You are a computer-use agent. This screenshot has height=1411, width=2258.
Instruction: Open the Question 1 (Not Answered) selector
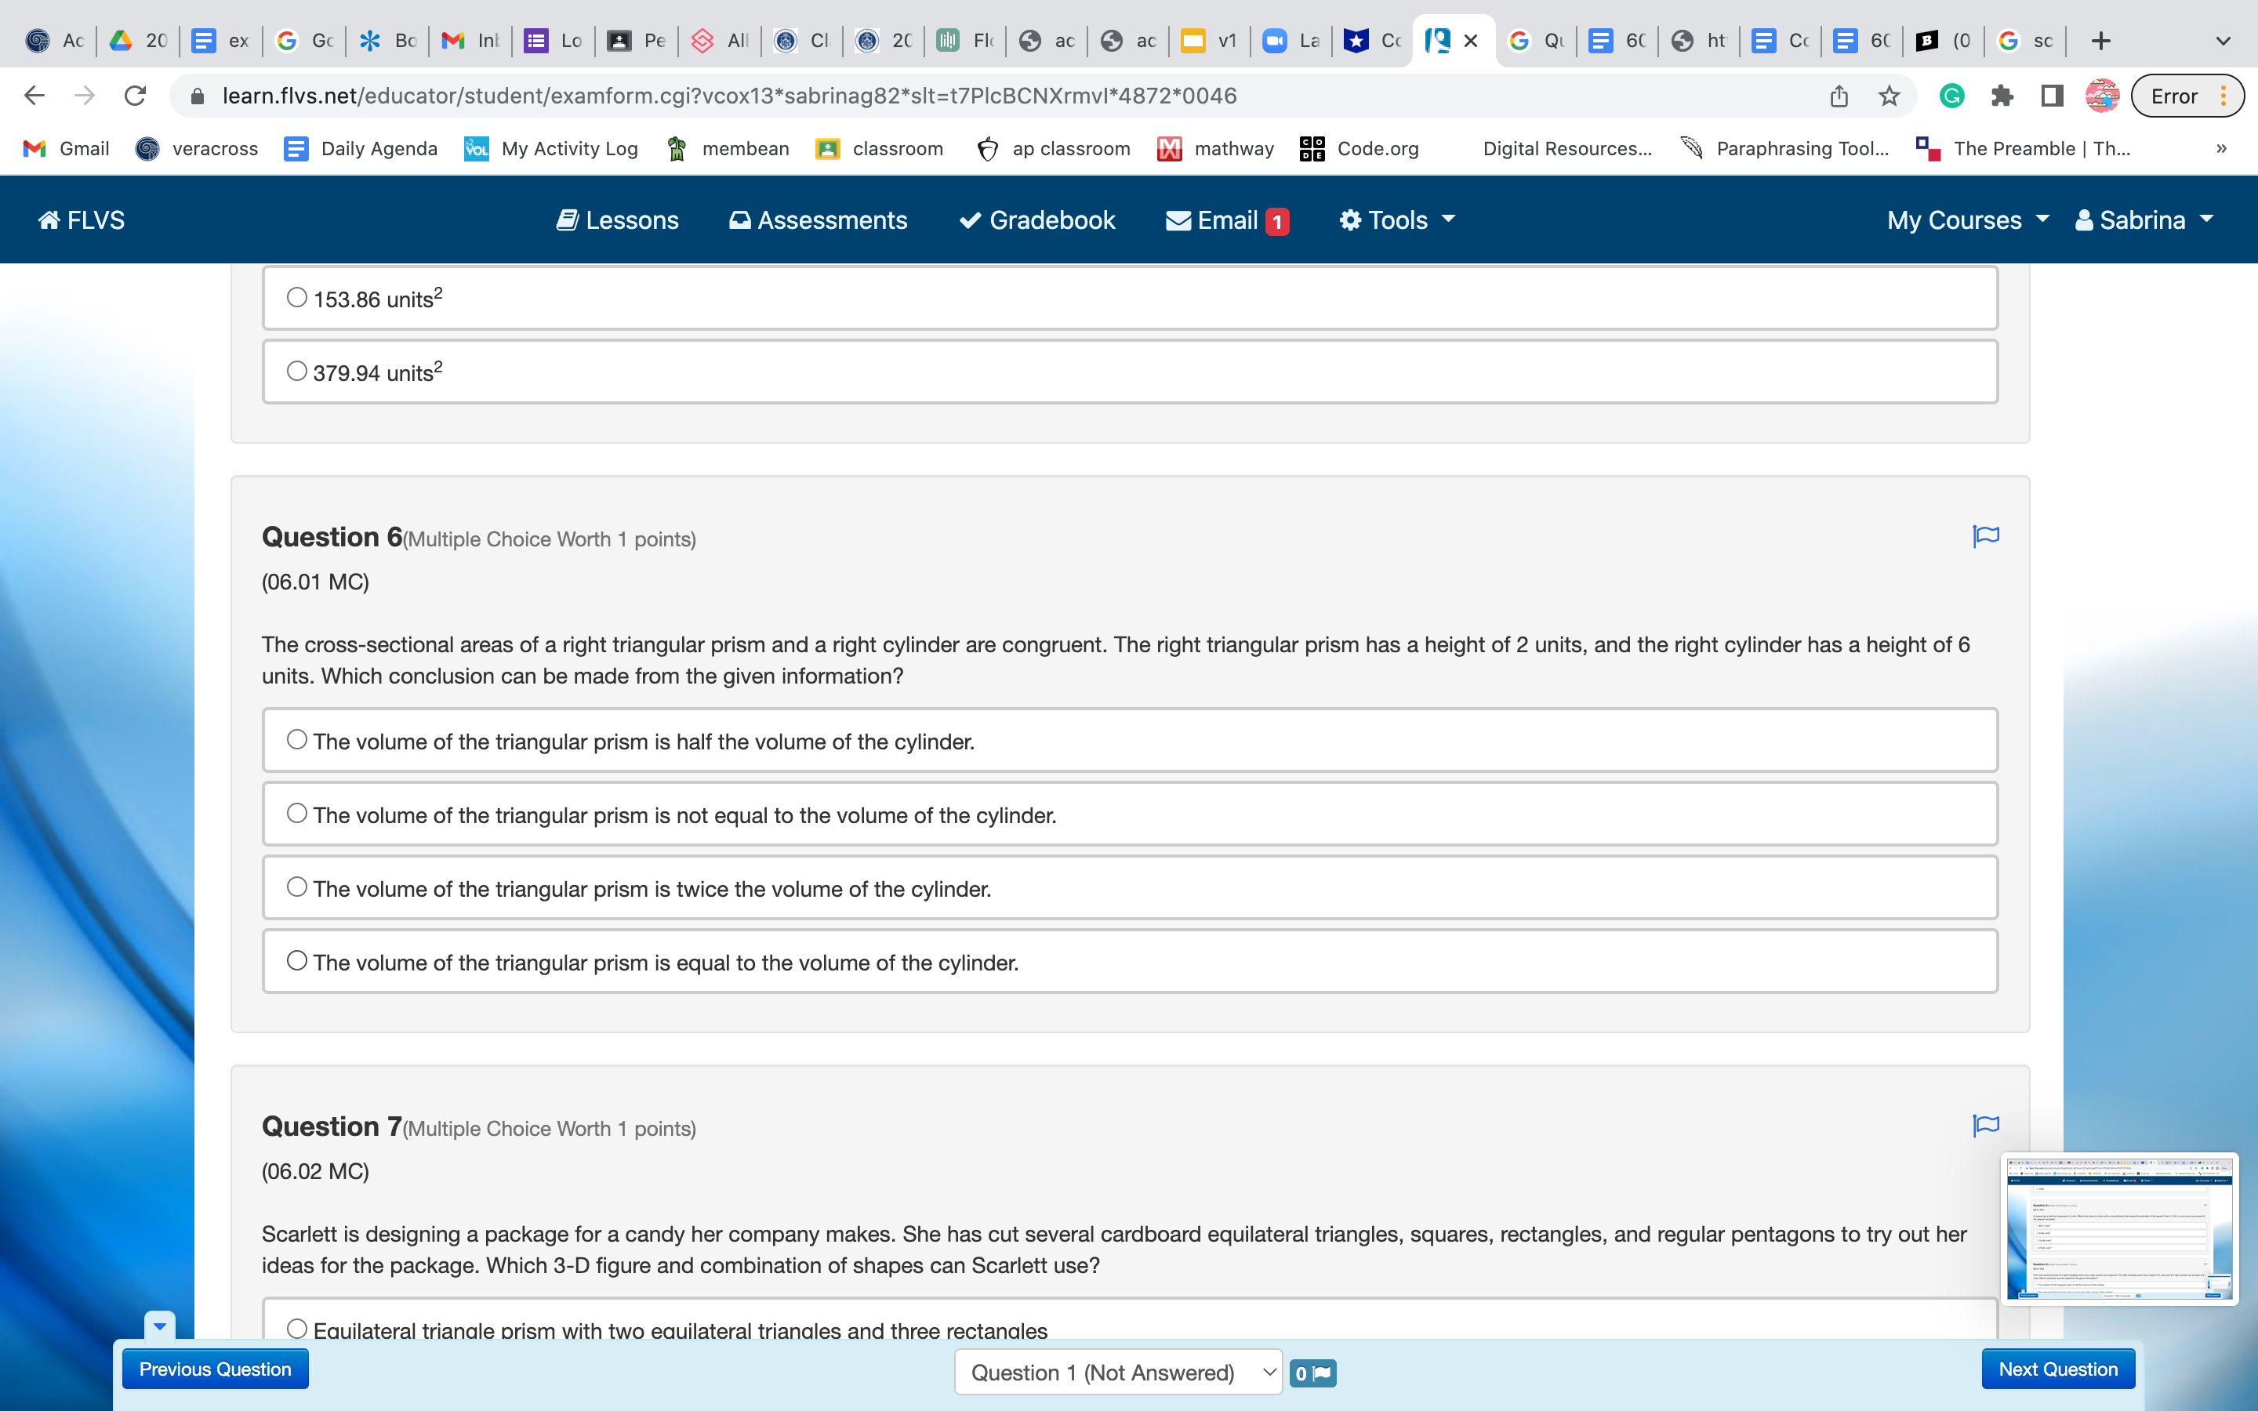click(1119, 1372)
